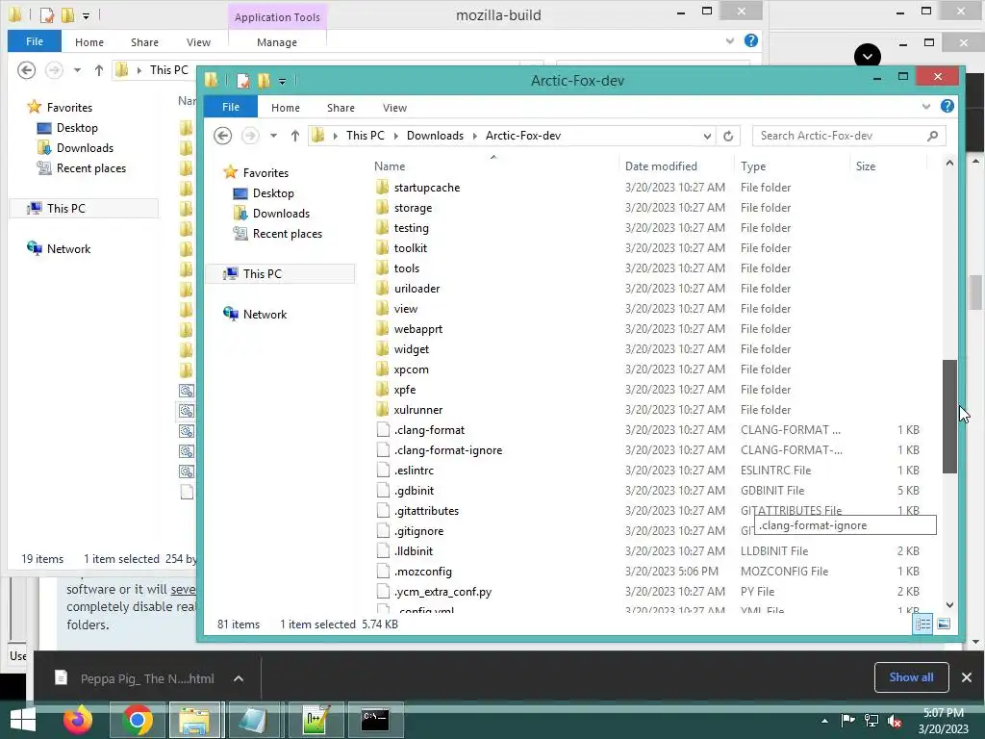
Task: Open View tab in Arctic-Fox-dev window
Action: point(394,108)
